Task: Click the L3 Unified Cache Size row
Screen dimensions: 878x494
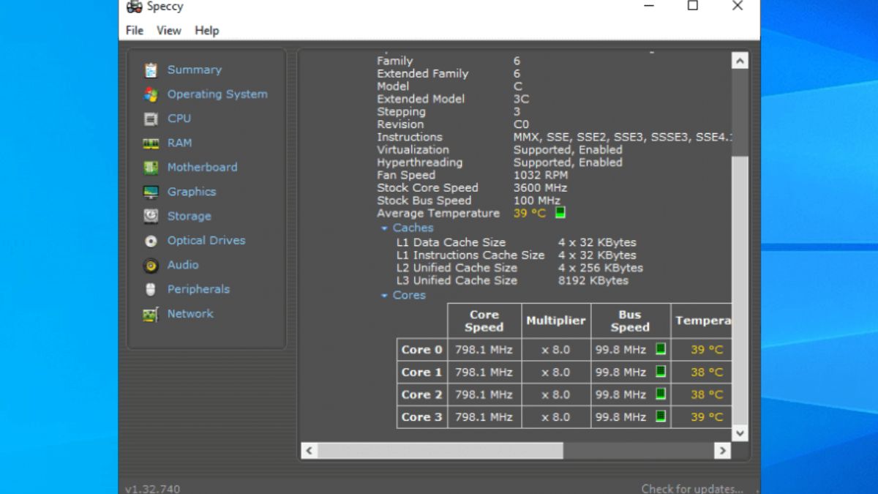Action: click(512, 280)
